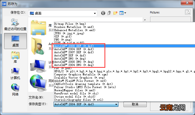The width and height of the screenshot is (195, 115).
Task: Open Network (网络) in places sidebar
Action: point(15,90)
